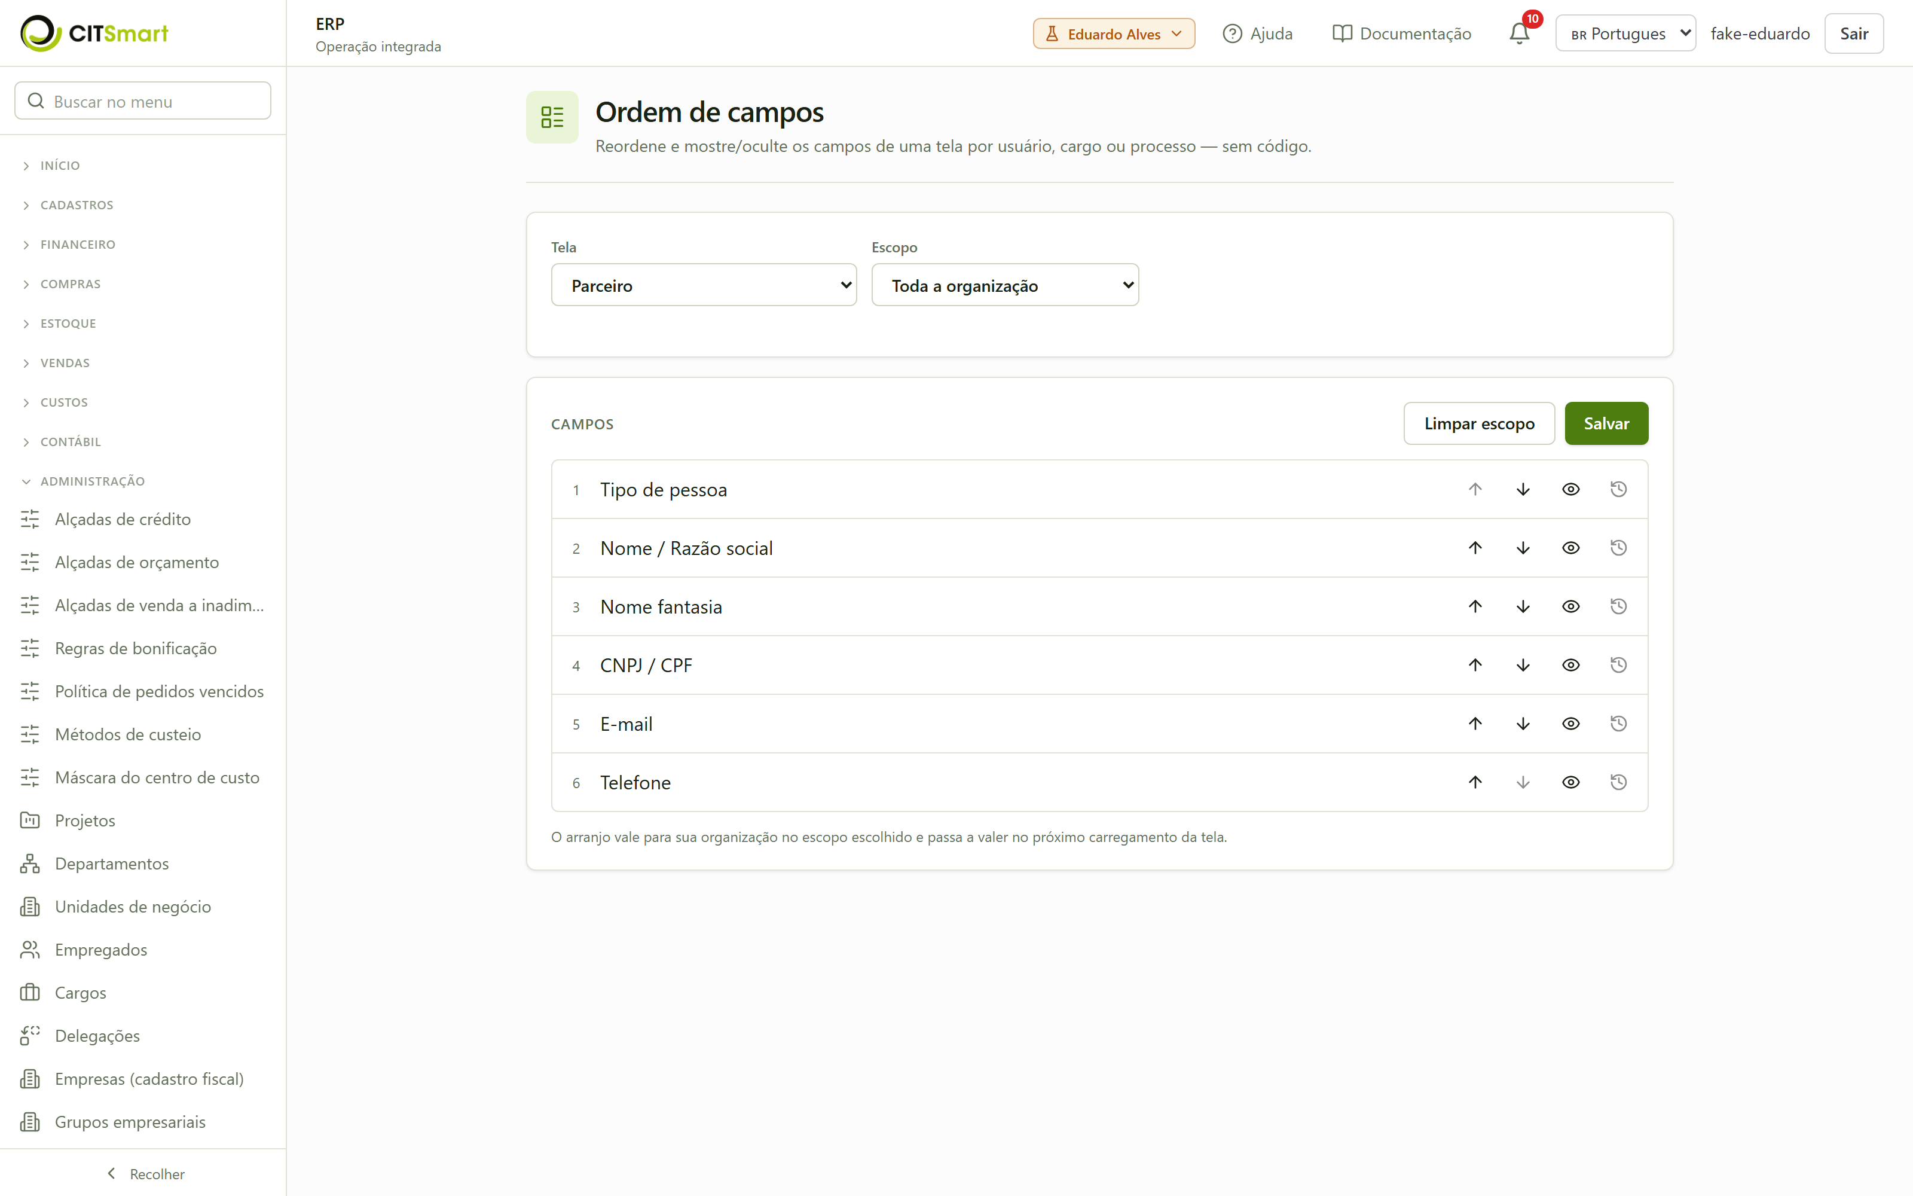The height and width of the screenshot is (1196, 1913).
Task: Open 'Alçadas de crédito' in the sidebar
Action: tap(143, 519)
